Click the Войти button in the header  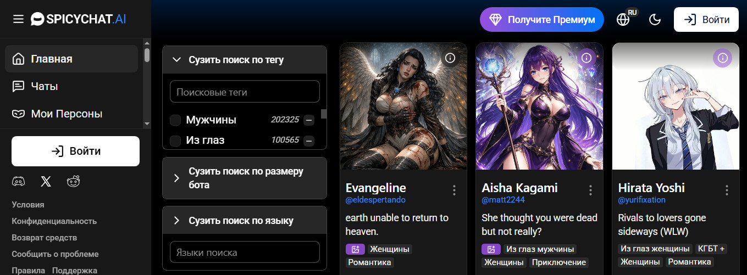[x=706, y=20]
